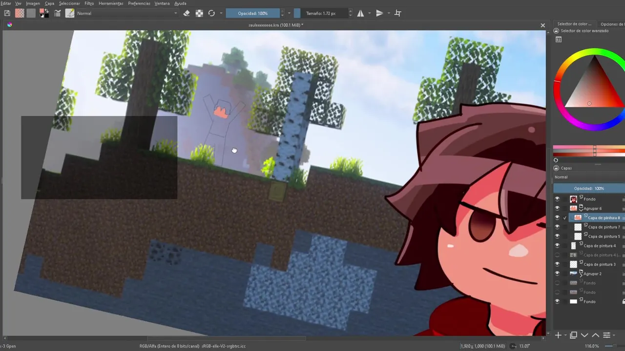Open the Imagen menu
Screen dimensions: 625x351
33,3
